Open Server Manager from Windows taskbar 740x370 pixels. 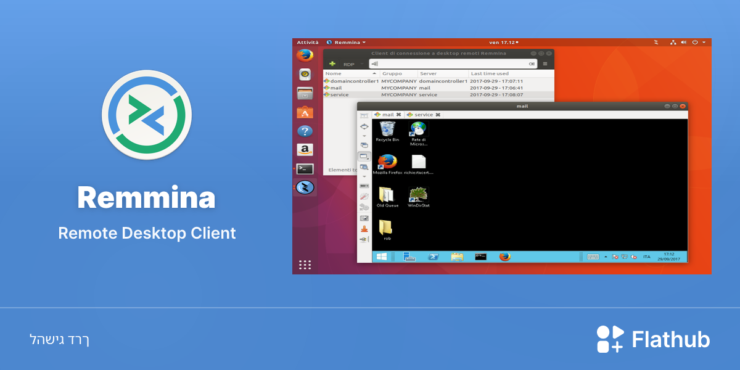(x=410, y=257)
